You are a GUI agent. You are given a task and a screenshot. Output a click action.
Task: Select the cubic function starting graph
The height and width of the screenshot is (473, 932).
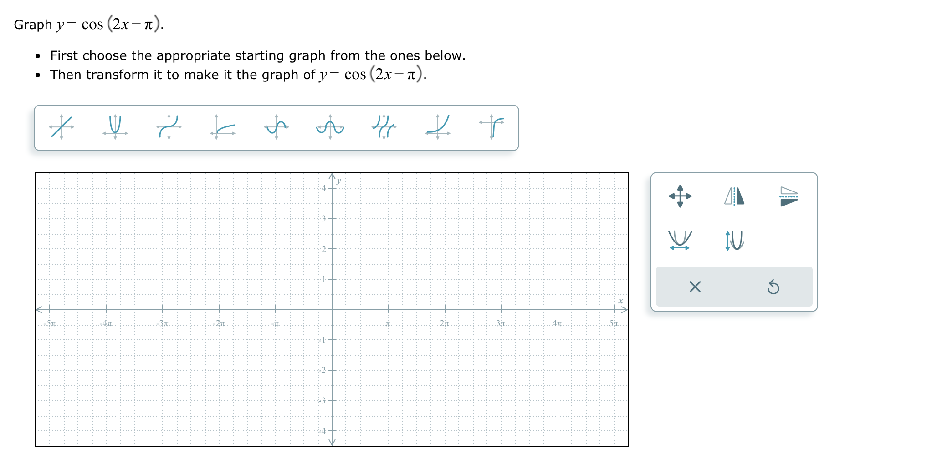[x=170, y=127]
